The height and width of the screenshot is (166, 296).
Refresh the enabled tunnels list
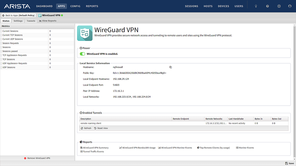(86, 128)
